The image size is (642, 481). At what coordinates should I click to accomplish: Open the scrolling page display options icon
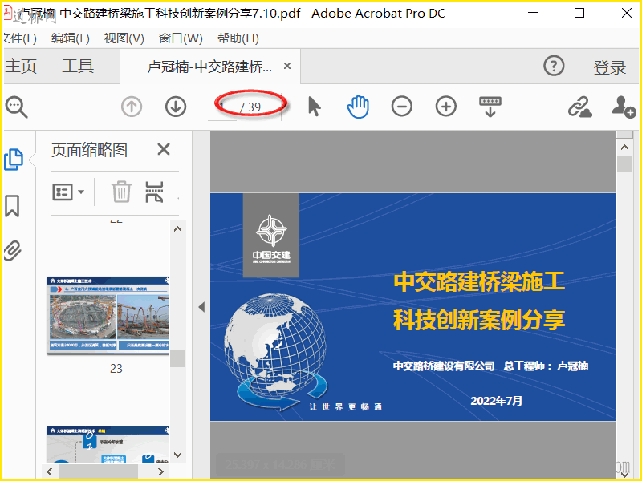[x=490, y=107]
